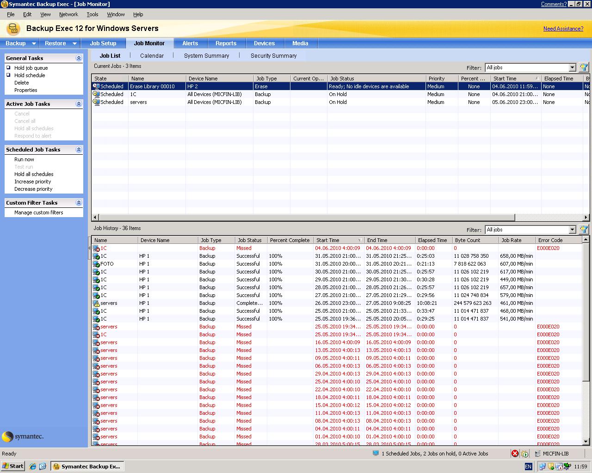The height and width of the screenshot is (473, 592).
Task: Toggle the Hold schedule checkbox
Action: pos(8,75)
